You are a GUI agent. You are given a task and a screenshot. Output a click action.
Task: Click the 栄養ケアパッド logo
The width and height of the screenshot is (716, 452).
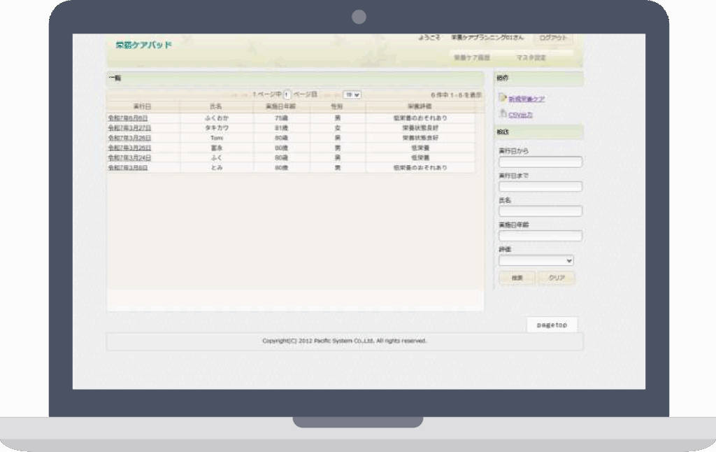[x=143, y=45]
